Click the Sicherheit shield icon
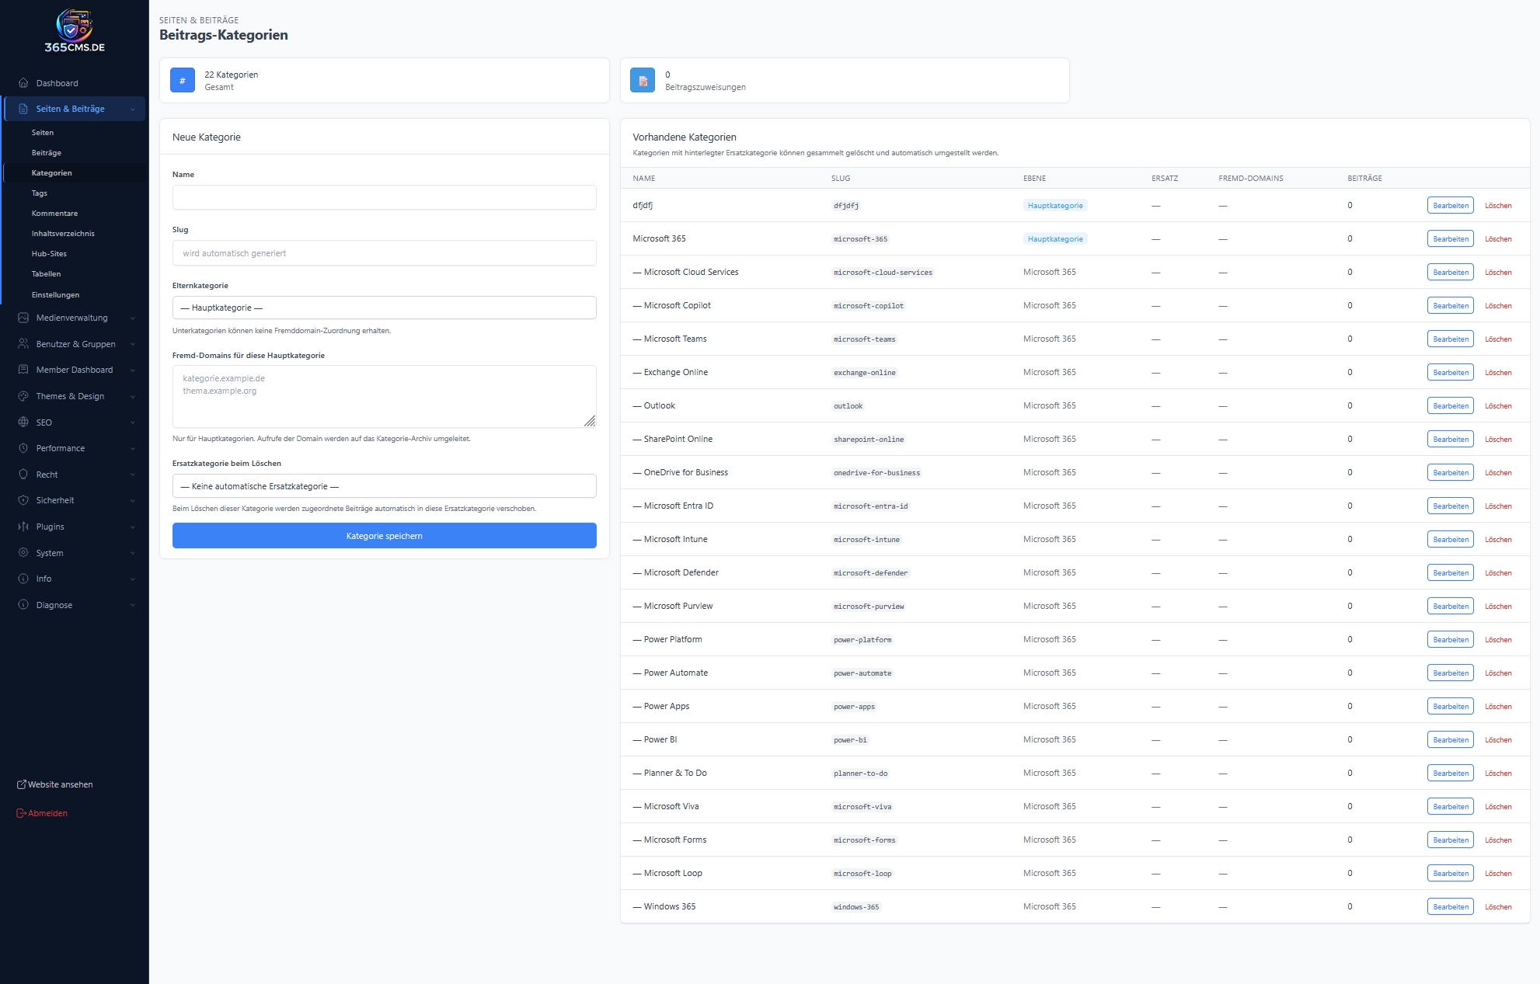Image resolution: width=1540 pixels, height=984 pixels. 23,500
